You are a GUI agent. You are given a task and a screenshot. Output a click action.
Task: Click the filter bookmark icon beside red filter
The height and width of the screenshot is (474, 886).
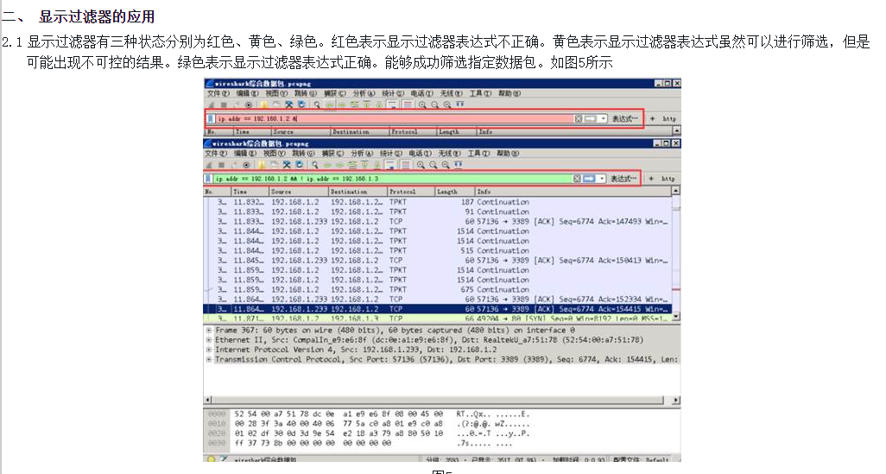[210, 118]
